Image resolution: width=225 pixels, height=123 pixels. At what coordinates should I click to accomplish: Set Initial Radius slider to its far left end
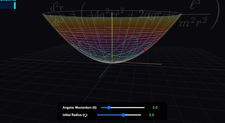(97, 115)
